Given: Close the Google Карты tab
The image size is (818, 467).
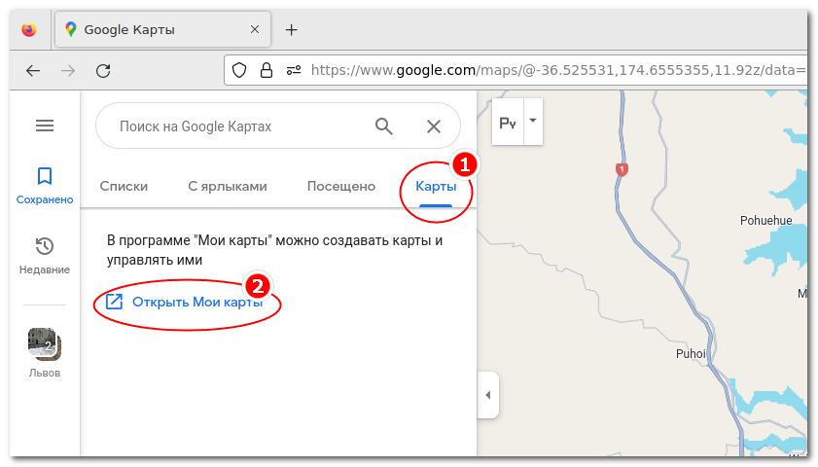Looking at the screenshot, I should coord(255,29).
